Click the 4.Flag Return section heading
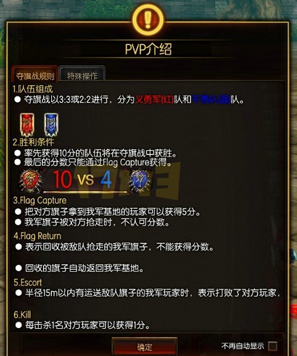This screenshot has height=356, width=297. click(37, 236)
